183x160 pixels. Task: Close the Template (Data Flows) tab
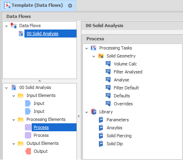point(70,6)
